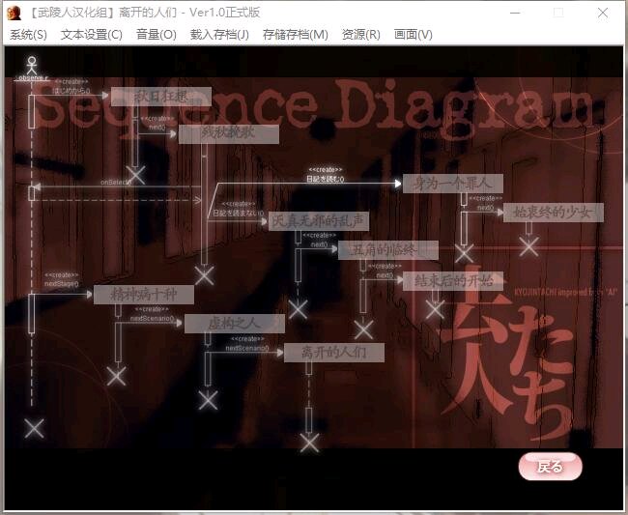Click the pink 戻る return button
This screenshot has height=515, width=628.
pos(551,467)
